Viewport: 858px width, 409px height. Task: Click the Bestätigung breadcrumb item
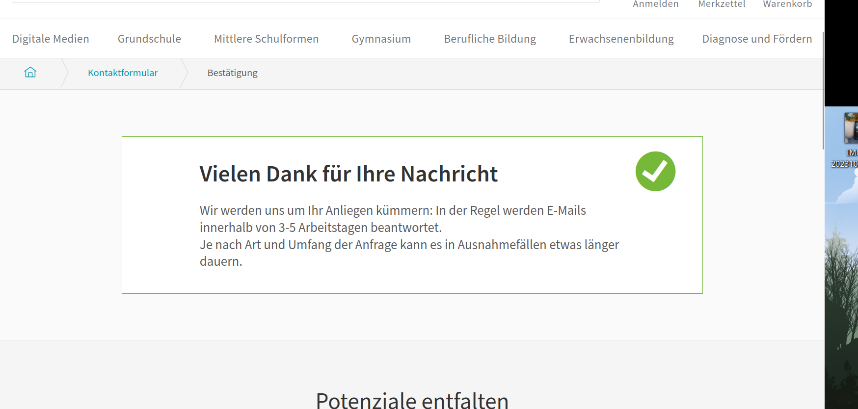tap(232, 73)
